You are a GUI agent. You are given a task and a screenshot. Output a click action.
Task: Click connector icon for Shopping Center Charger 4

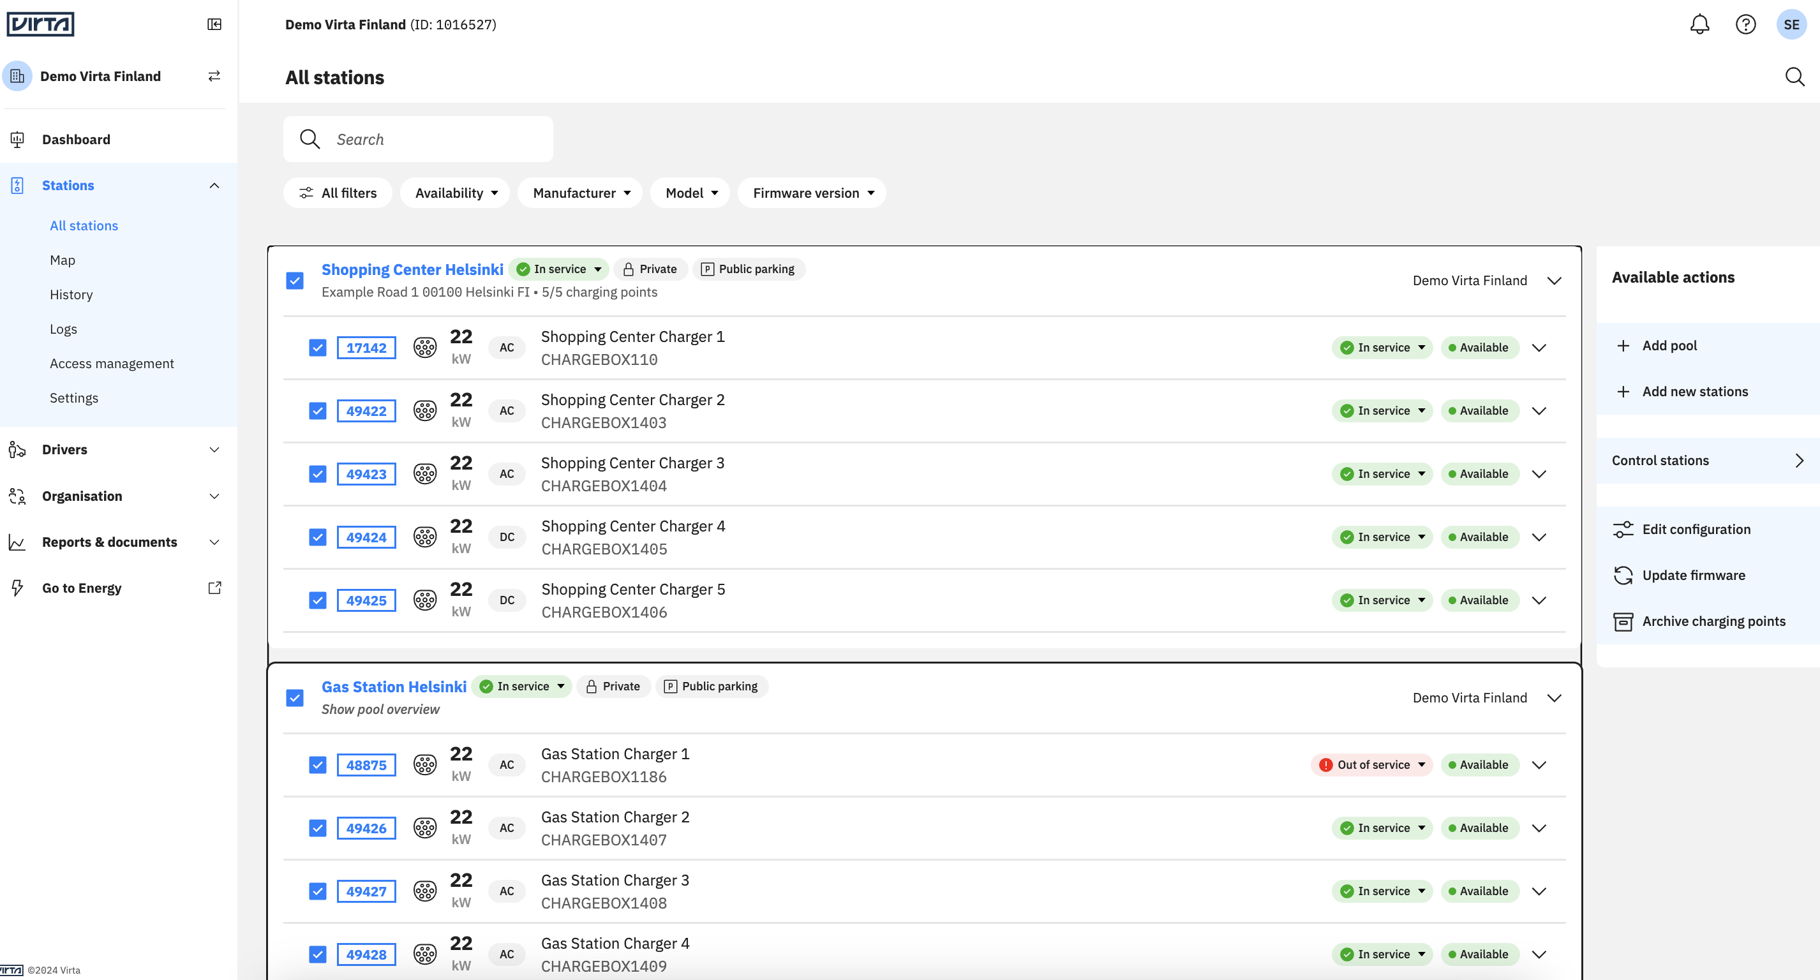[x=424, y=537]
